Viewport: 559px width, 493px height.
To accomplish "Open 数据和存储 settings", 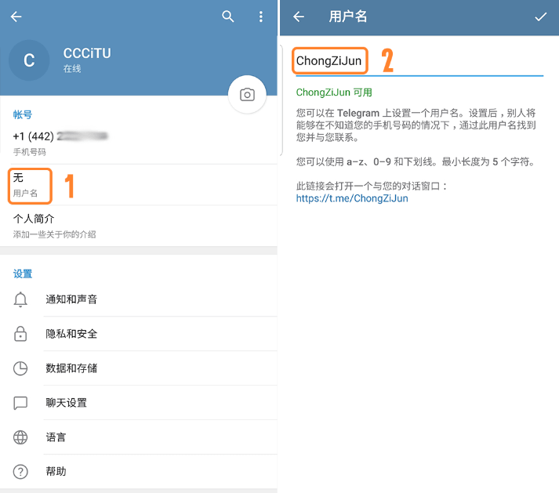I will [139, 368].
